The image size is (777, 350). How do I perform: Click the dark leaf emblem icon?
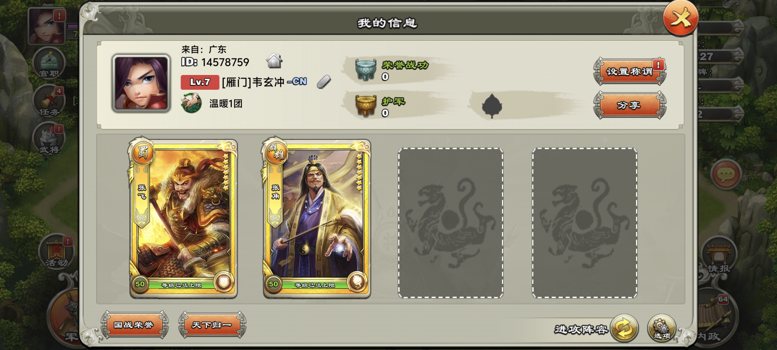[x=492, y=106]
